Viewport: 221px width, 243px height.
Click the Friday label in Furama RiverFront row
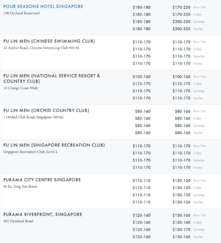pos(197,222)
